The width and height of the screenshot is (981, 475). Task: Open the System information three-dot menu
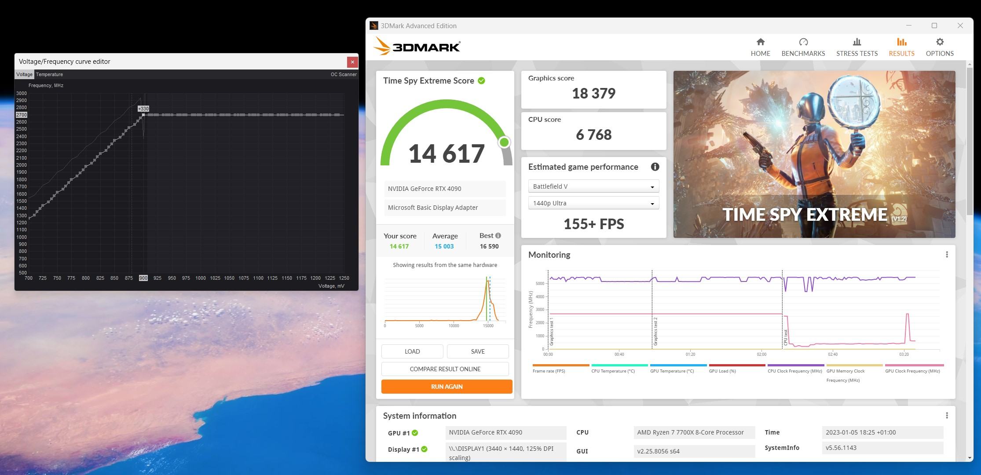pos(947,416)
